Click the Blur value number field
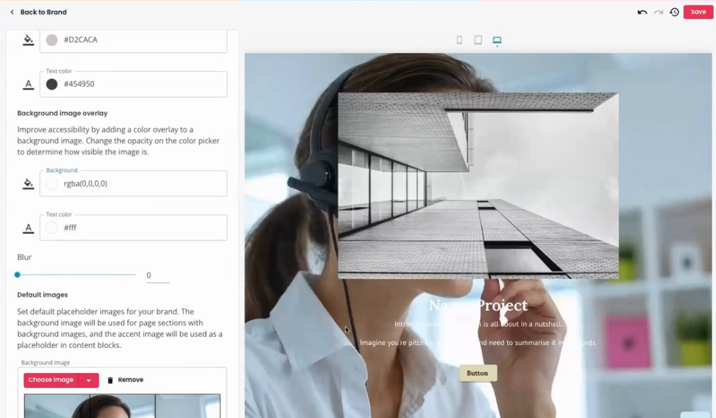 point(157,275)
